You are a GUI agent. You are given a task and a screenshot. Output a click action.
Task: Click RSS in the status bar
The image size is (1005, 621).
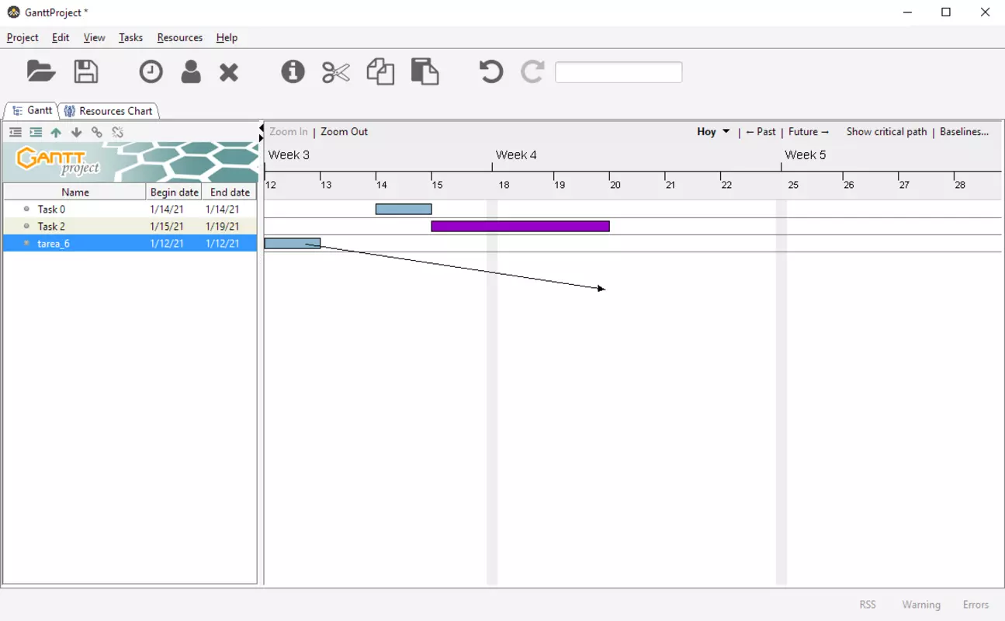click(x=868, y=605)
